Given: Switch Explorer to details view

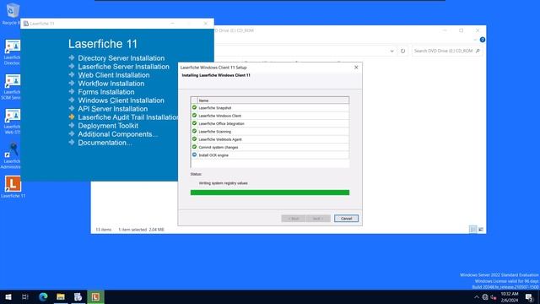Looking at the screenshot, I should click(473, 229).
